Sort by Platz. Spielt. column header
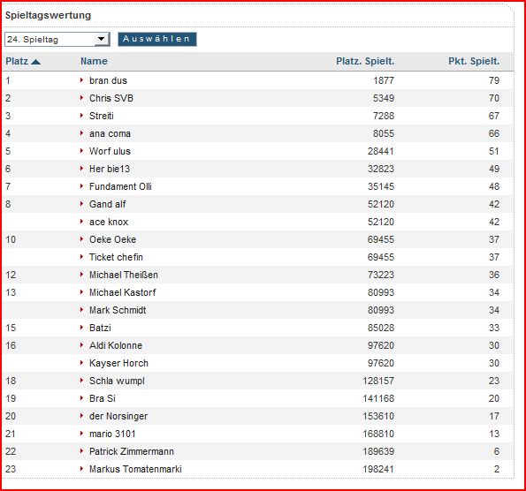 (x=365, y=61)
